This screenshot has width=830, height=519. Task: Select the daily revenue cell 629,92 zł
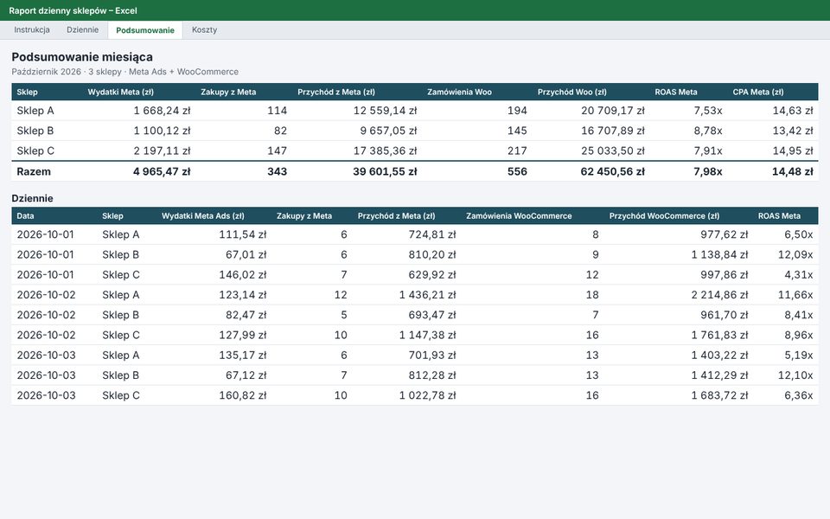432,275
